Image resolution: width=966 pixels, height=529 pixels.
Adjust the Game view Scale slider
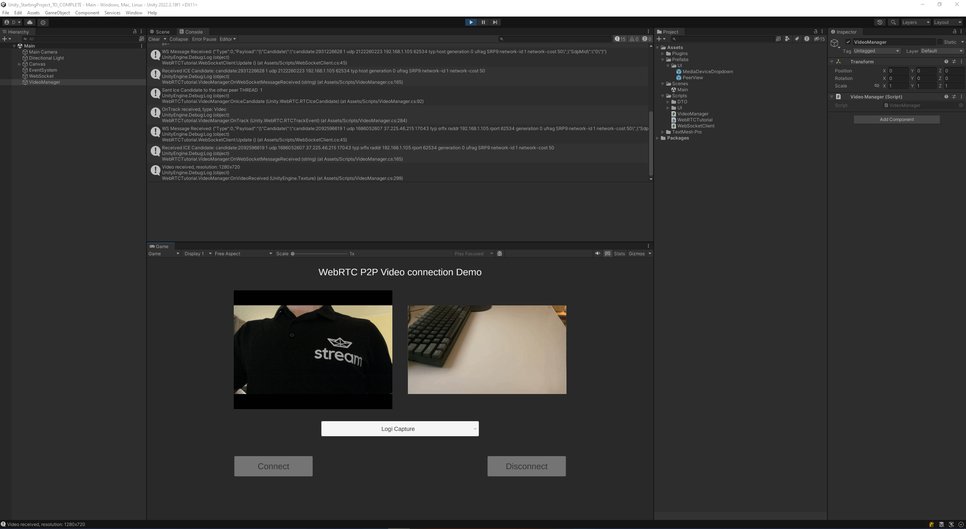click(293, 254)
